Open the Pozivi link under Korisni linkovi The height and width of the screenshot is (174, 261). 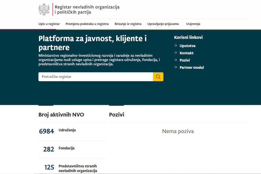pos(185,60)
